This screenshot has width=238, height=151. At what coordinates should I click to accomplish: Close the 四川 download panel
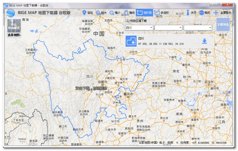[212, 36]
